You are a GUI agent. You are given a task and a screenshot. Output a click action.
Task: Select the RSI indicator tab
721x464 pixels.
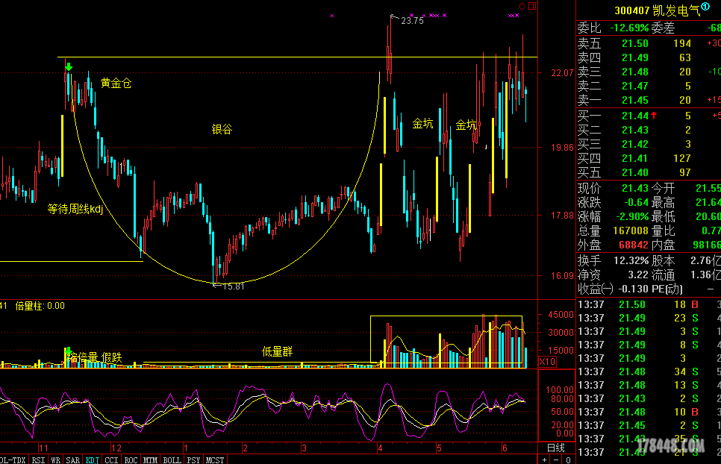(x=37, y=460)
